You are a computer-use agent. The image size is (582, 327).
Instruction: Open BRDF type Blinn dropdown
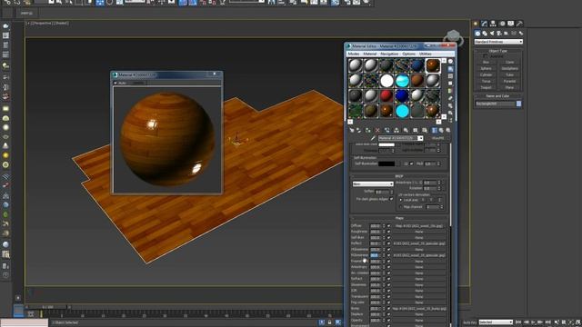click(x=373, y=183)
